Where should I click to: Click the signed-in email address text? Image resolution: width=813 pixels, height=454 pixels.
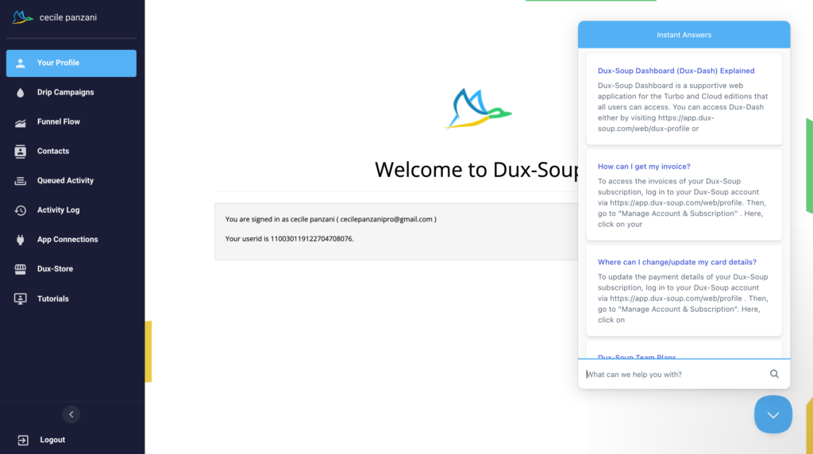coord(387,219)
